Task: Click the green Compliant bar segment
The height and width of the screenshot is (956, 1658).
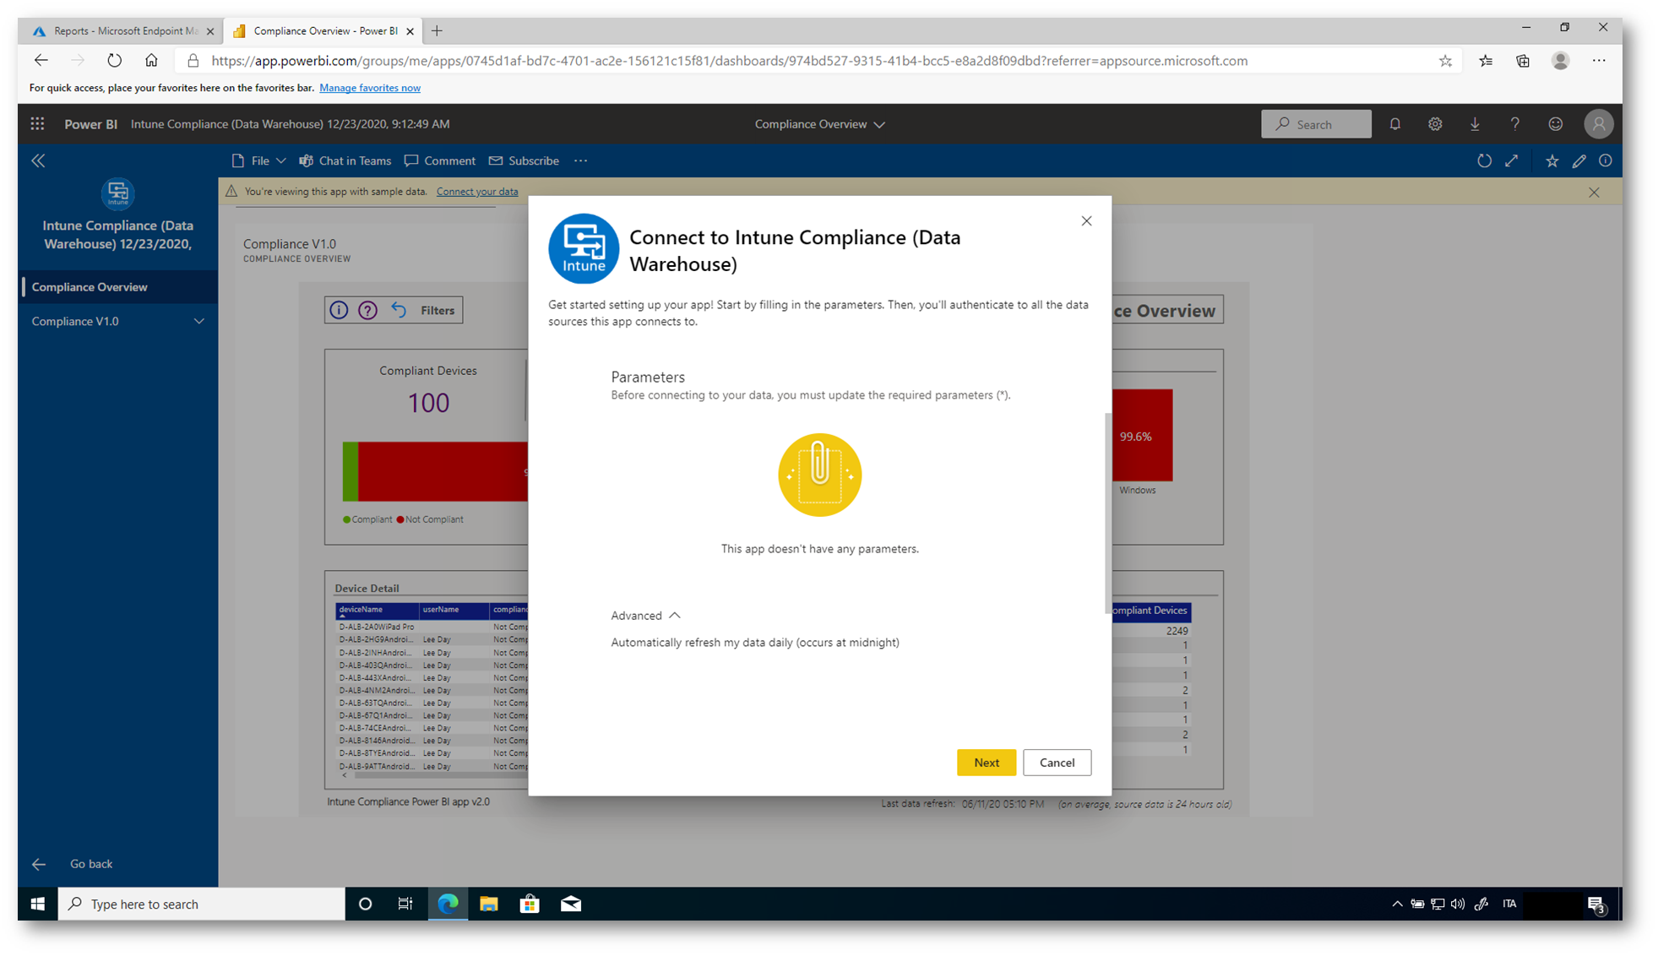Action: (350, 471)
